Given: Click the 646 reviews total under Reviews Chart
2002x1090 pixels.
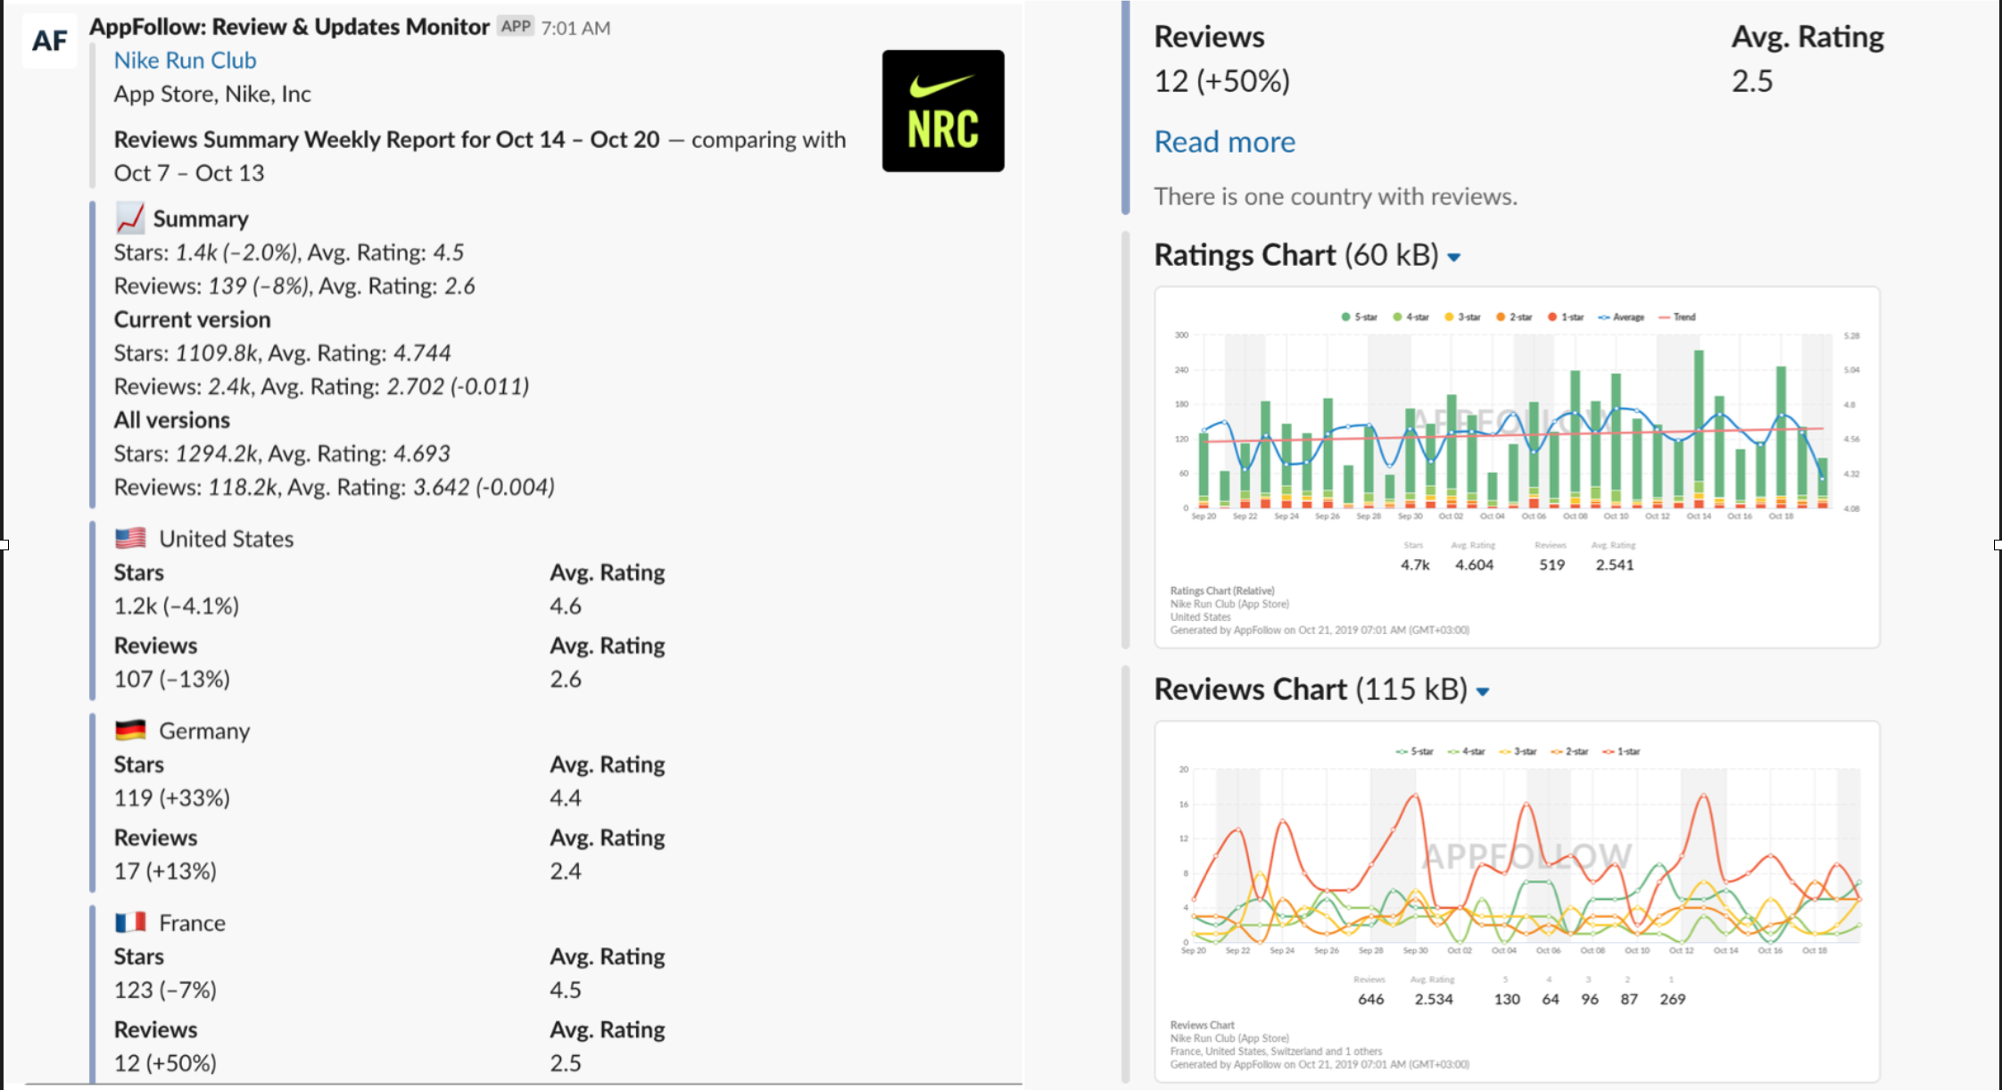Looking at the screenshot, I should tap(1370, 999).
